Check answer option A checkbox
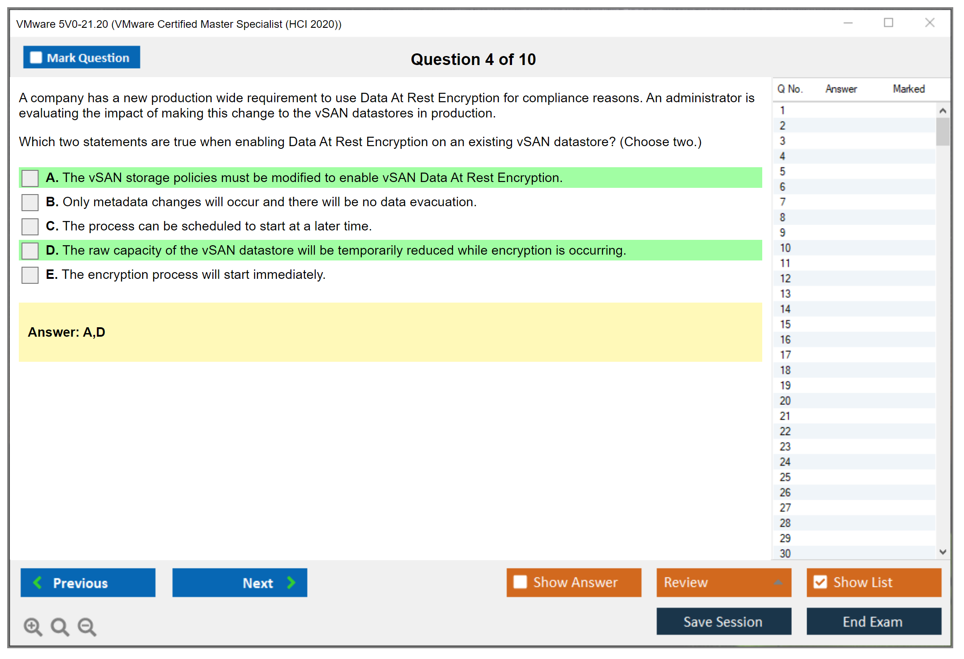Image resolution: width=964 pixels, height=659 pixels. click(30, 178)
